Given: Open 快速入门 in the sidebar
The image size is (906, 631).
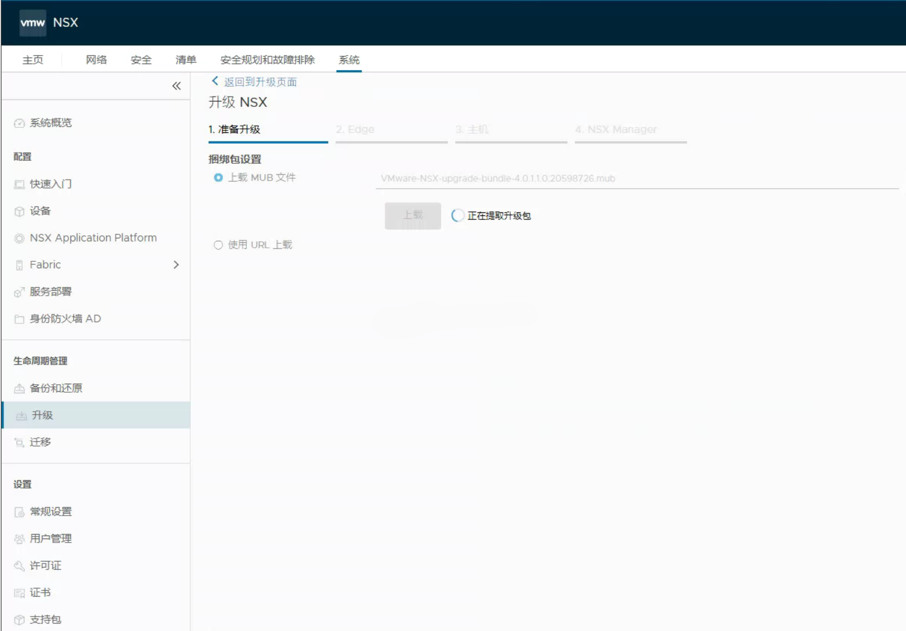Looking at the screenshot, I should click(x=51, y=184).
